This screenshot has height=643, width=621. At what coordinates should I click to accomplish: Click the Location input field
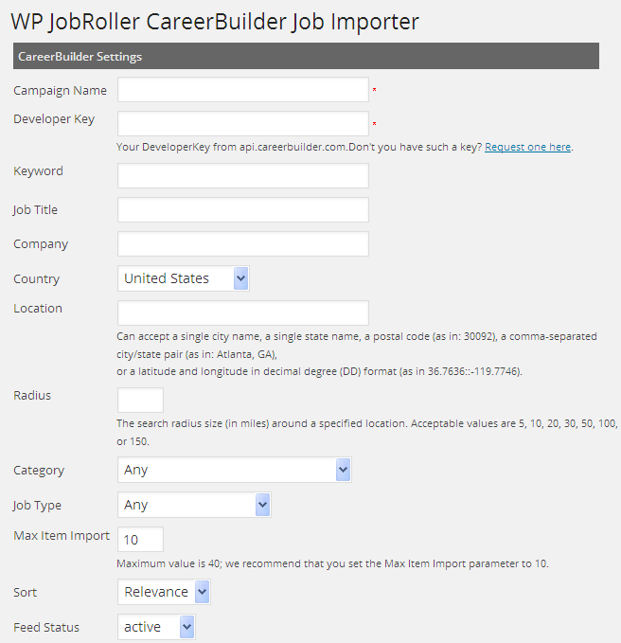242,313
